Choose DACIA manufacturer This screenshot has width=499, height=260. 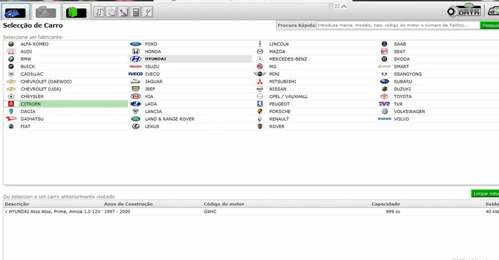[x=28, y=111]
